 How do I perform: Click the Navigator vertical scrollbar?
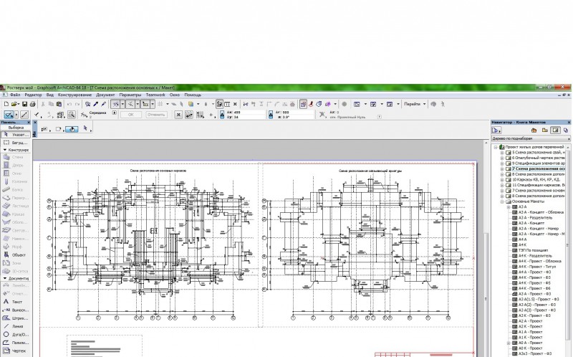click(x=567, y=245)
